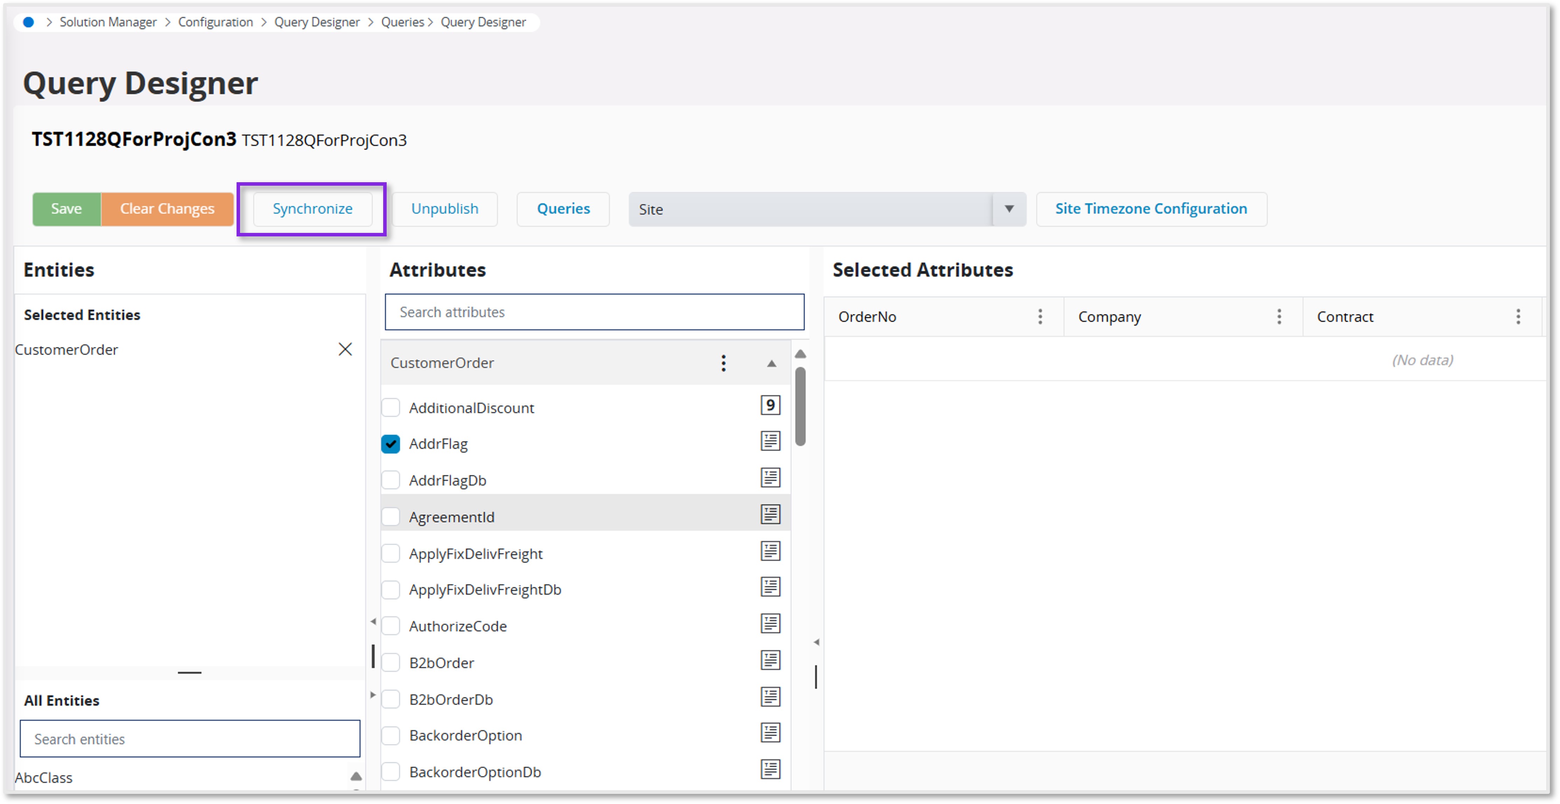Check the AgreementId attribute checkbox
This screenshot has height=804, width=1560.
391,517
